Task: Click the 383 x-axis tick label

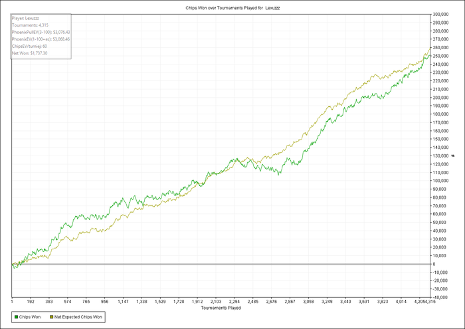Action: (49, 302)
